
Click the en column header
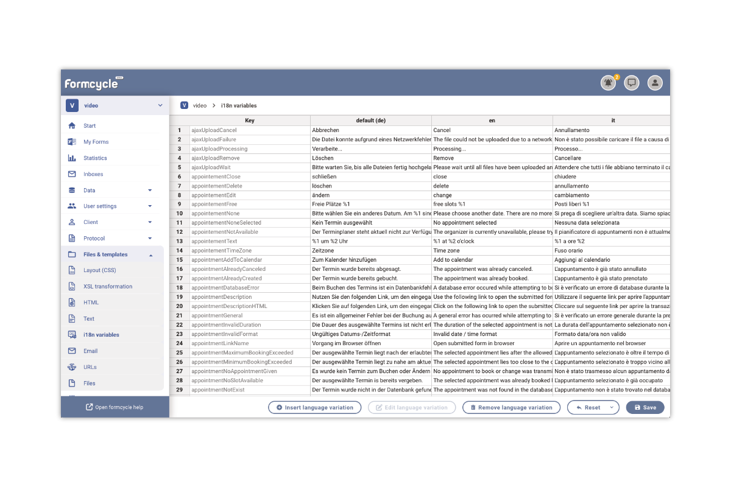(x=492, y=121)
